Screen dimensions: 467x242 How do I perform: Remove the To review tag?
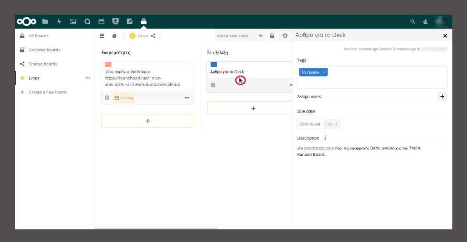tap(324, 73)
